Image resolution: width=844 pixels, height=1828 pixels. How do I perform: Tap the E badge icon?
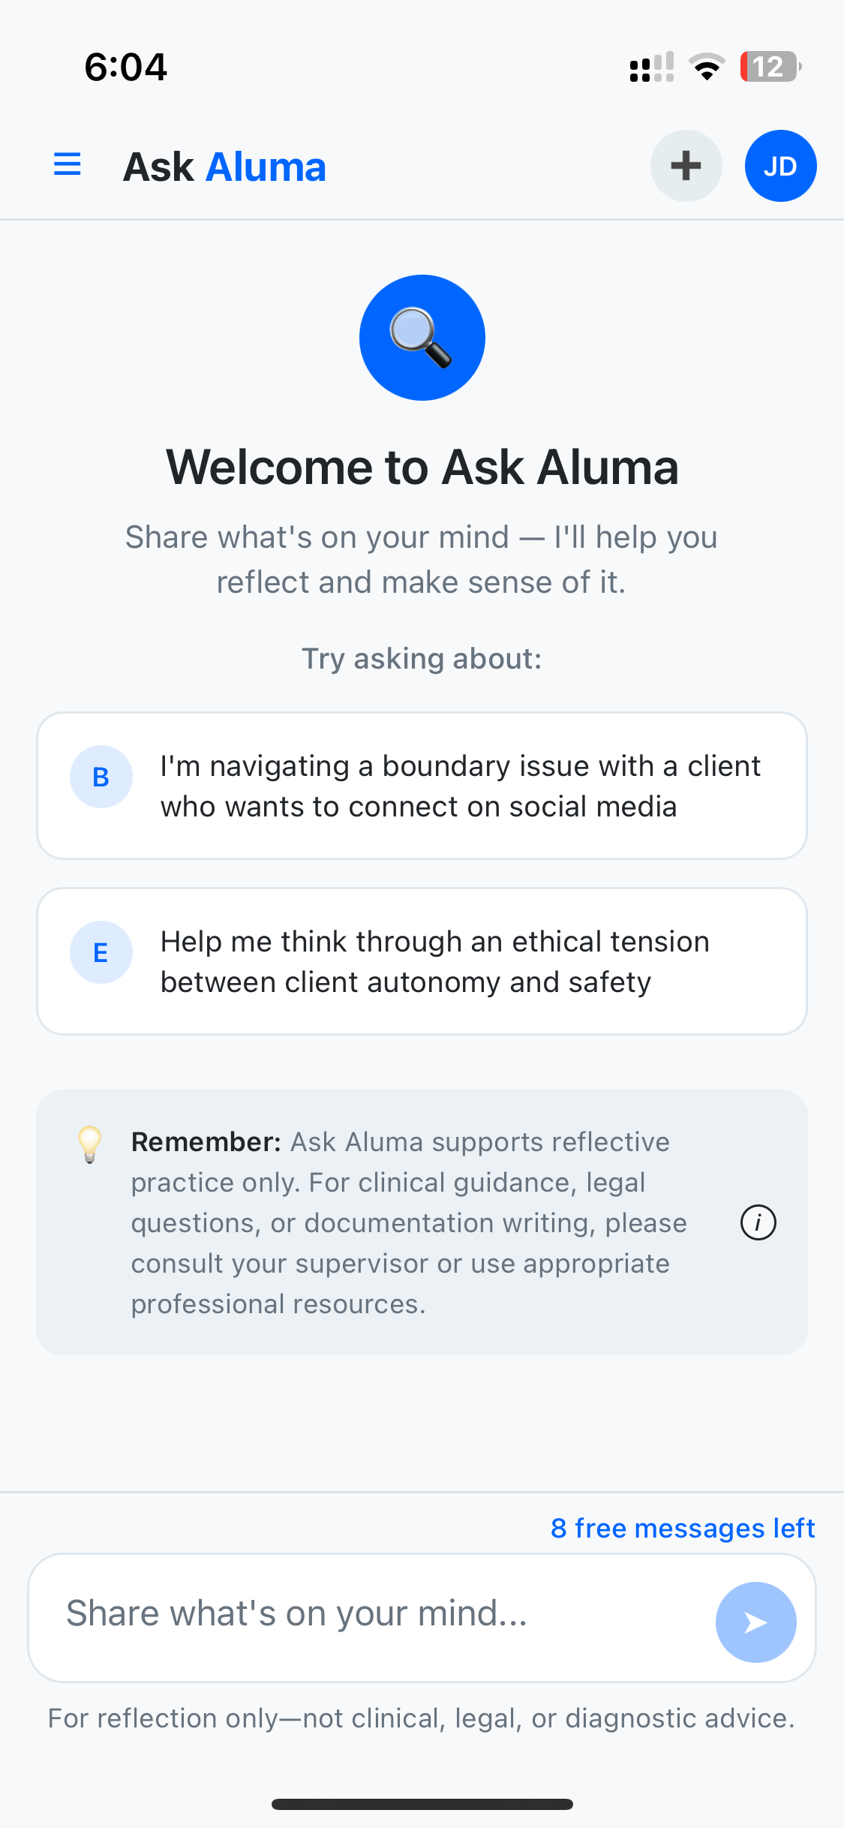(101, 952)
